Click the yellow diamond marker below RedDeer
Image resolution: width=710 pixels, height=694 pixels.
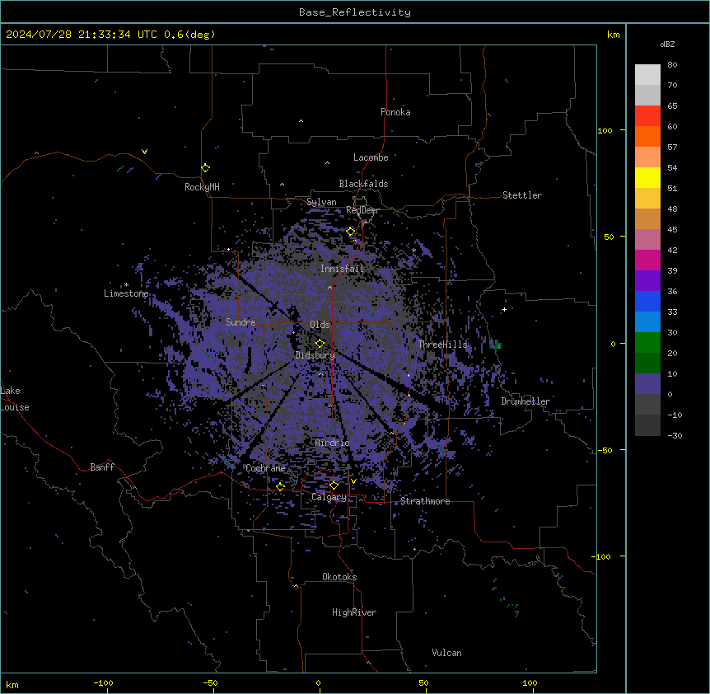point(351,232)
